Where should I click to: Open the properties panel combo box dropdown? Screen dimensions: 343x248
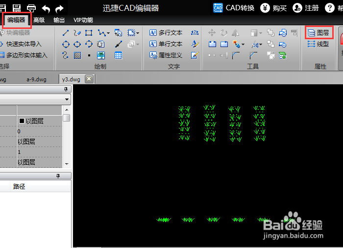coord(67,99)
